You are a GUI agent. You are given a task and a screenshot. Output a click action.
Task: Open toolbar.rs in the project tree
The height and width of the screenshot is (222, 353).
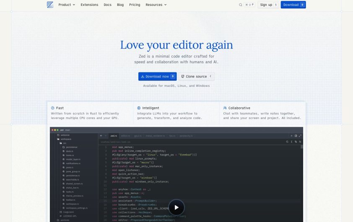69,200
